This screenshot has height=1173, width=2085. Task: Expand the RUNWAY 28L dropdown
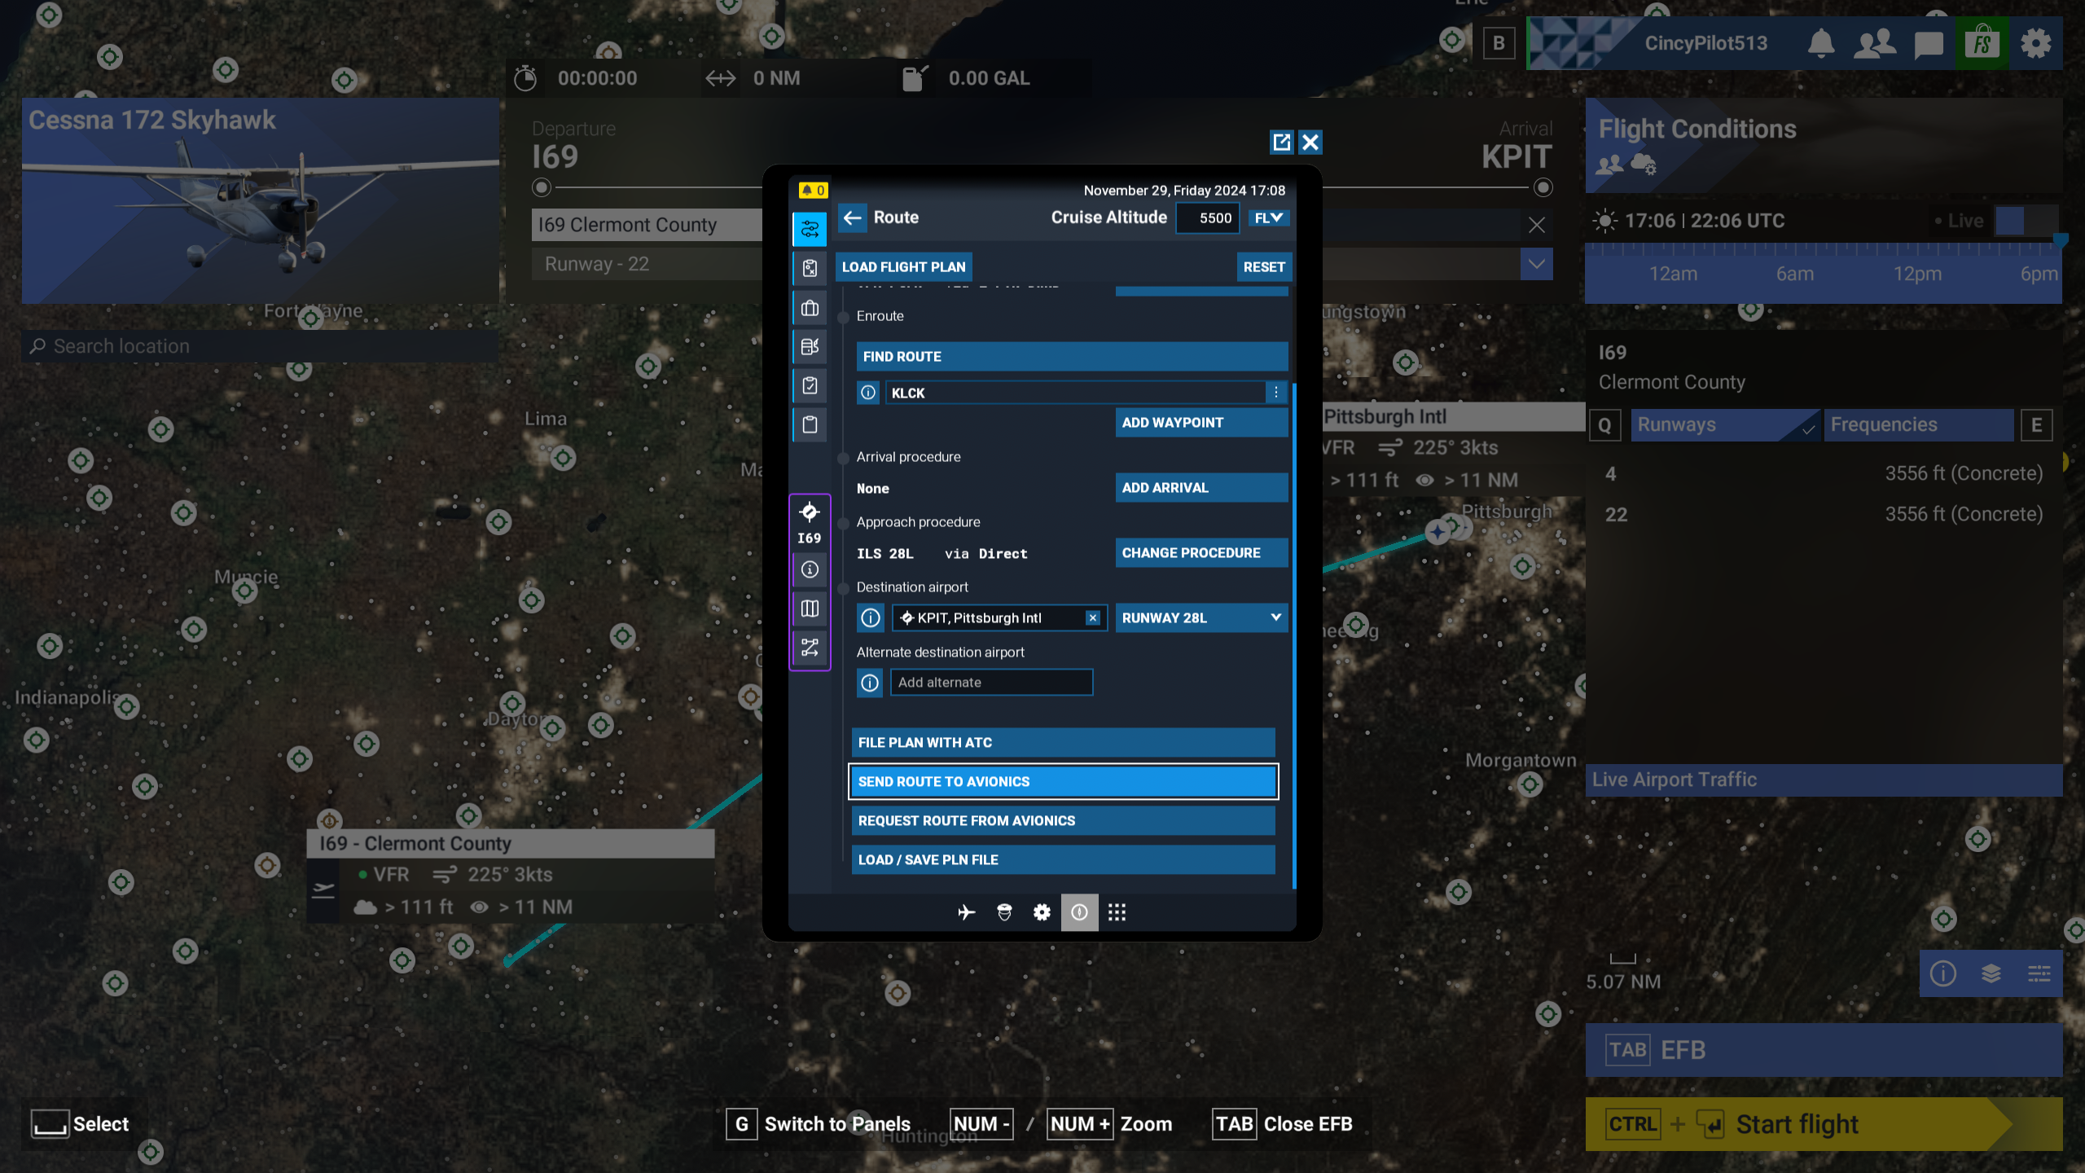(1202, 618)
